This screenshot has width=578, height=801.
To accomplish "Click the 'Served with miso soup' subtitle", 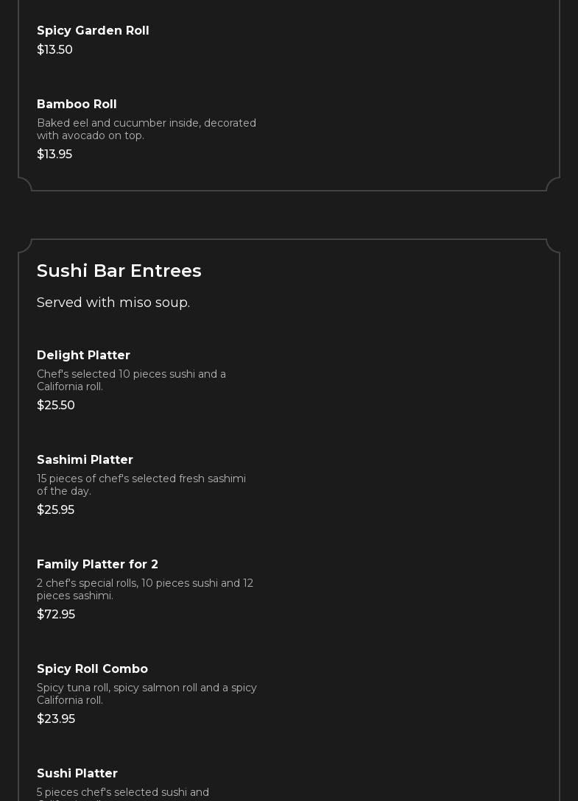I will (113, 303).
